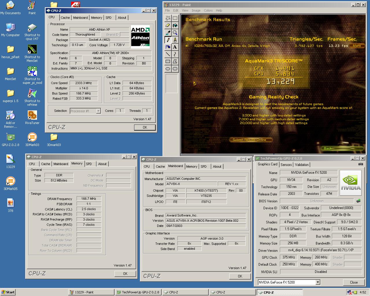Select the Airbrush spray tool
This screenshot has height=296, width=370.
point(168,47)
